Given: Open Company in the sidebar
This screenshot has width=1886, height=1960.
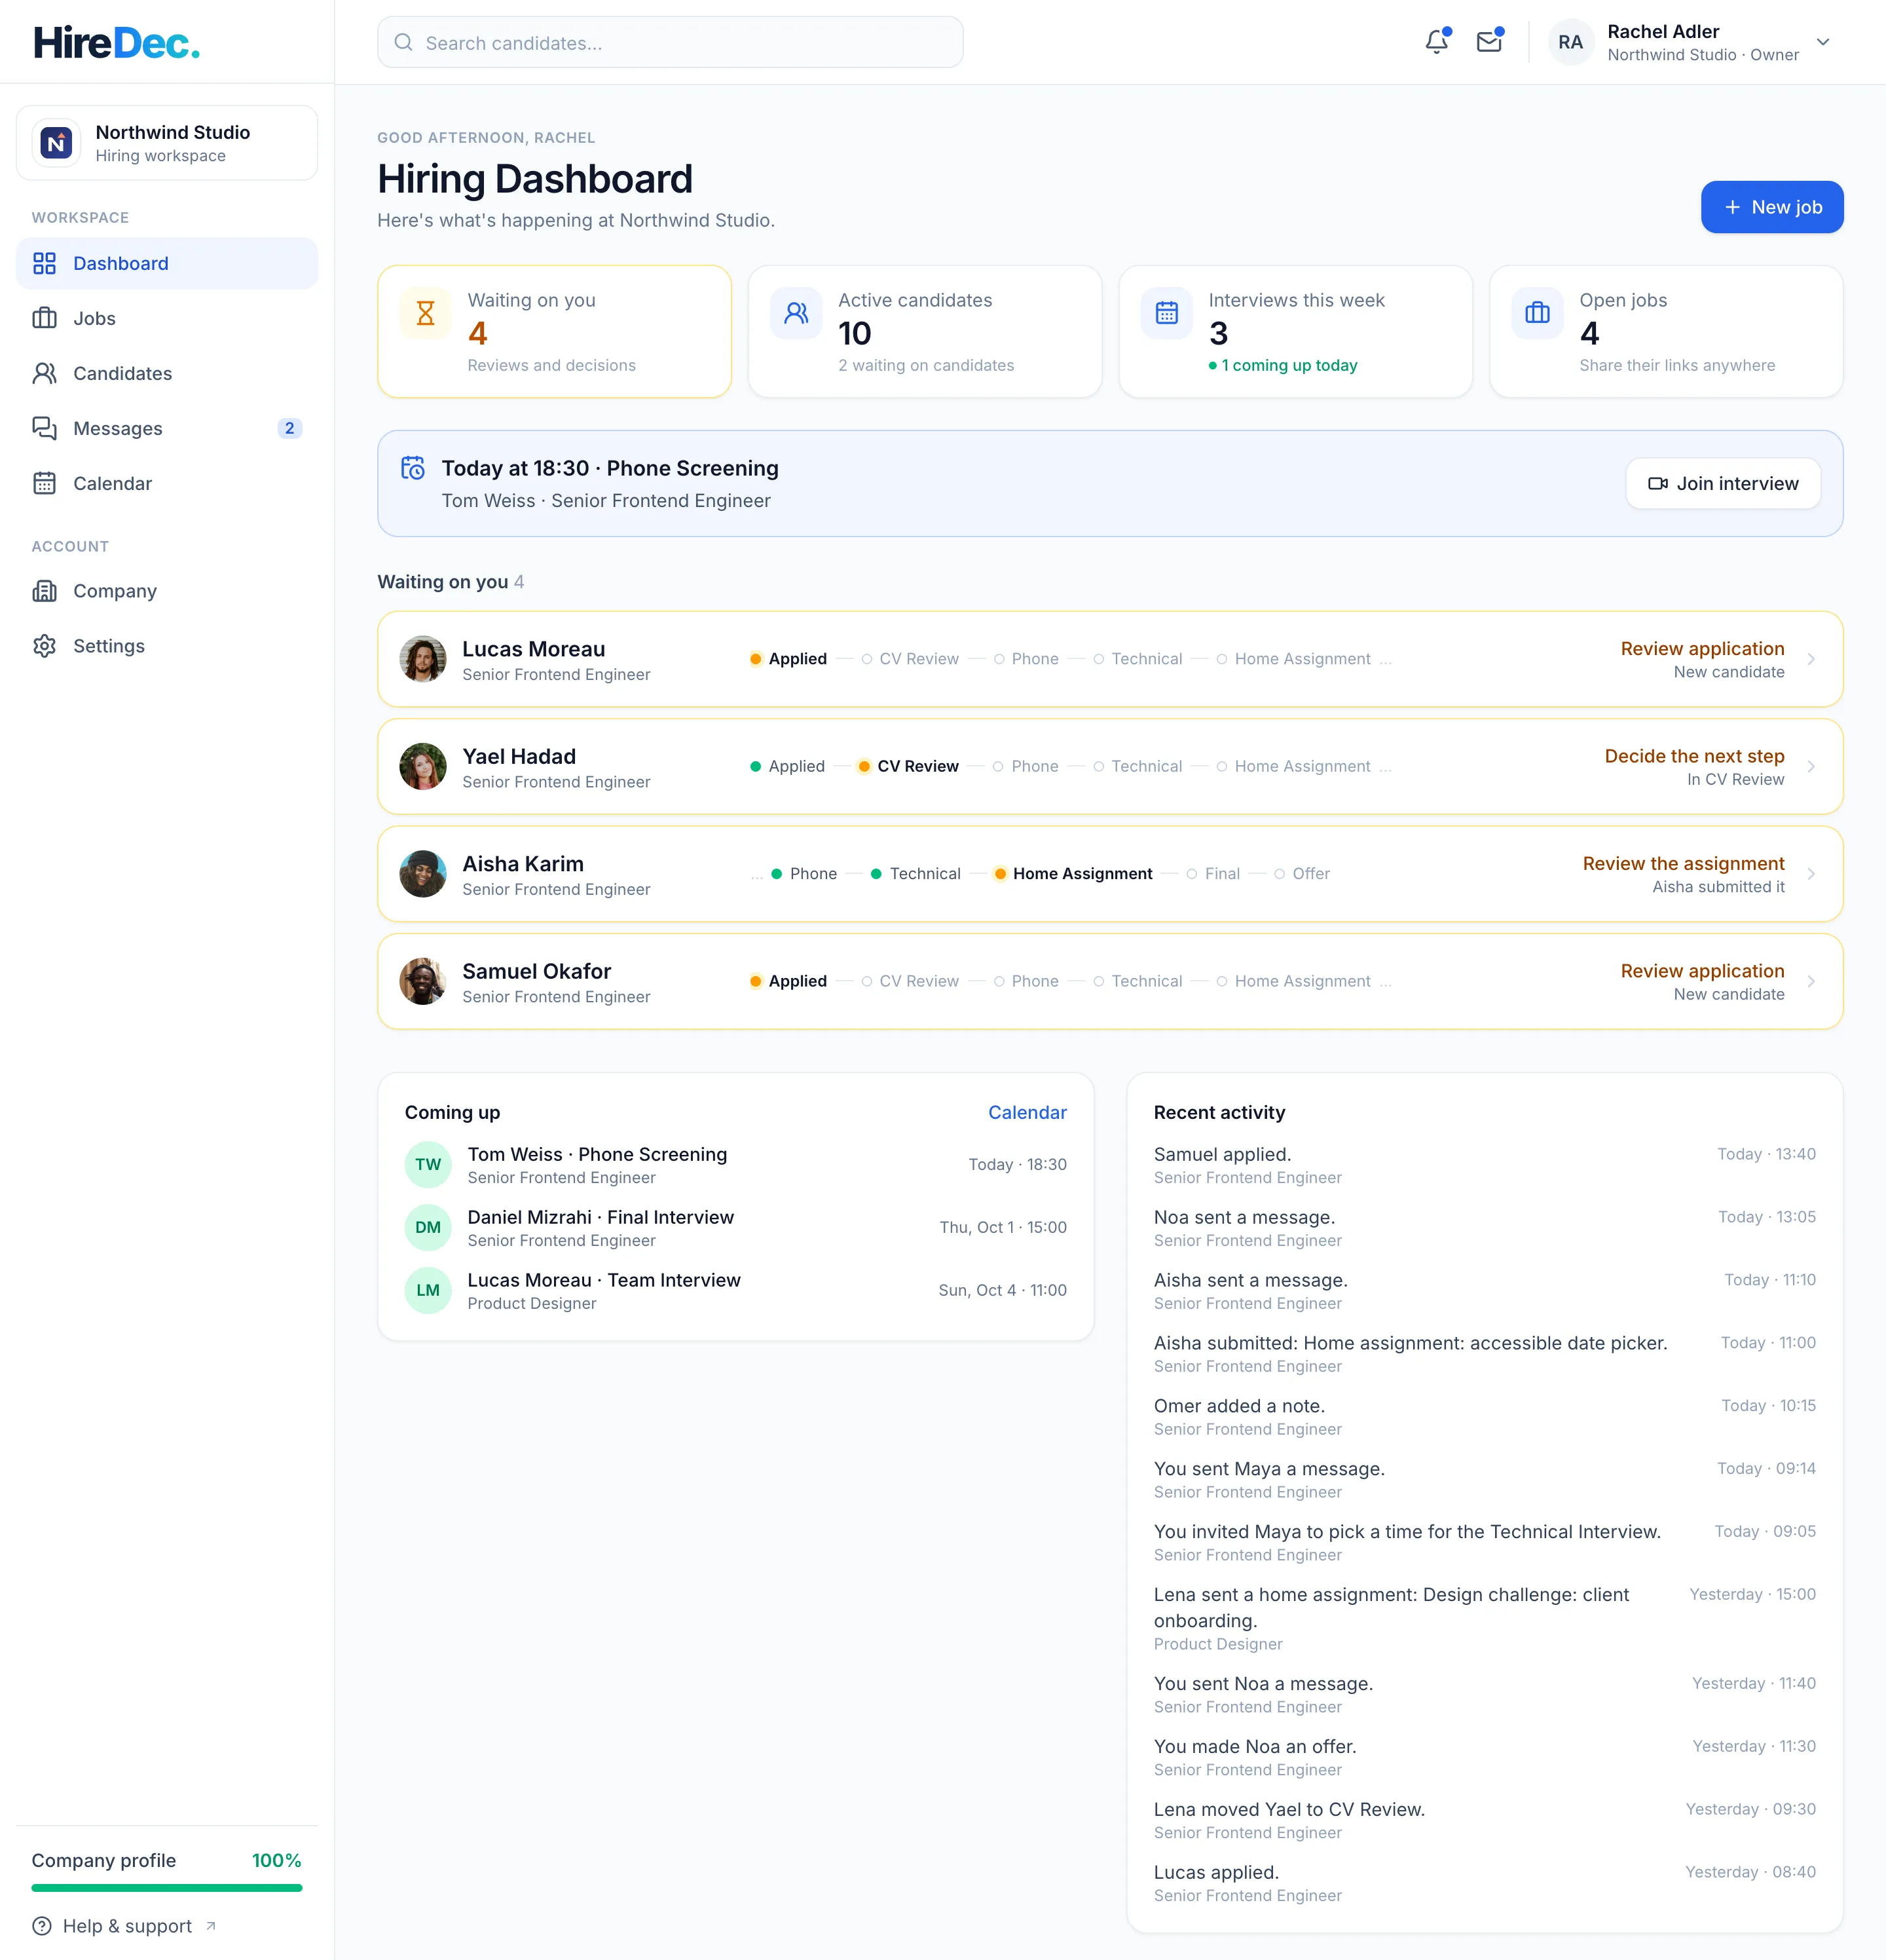Looking at the screenshot, I should [x=167, y=591].
